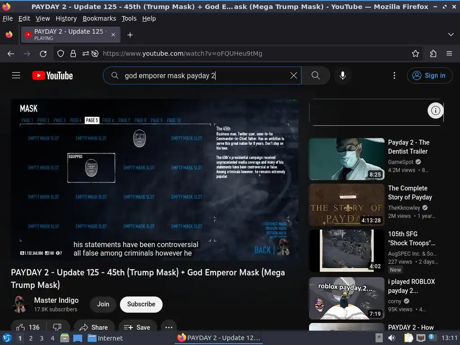The image size is (460, 345).
Task: Open the File menu
Action: [8, 18]
